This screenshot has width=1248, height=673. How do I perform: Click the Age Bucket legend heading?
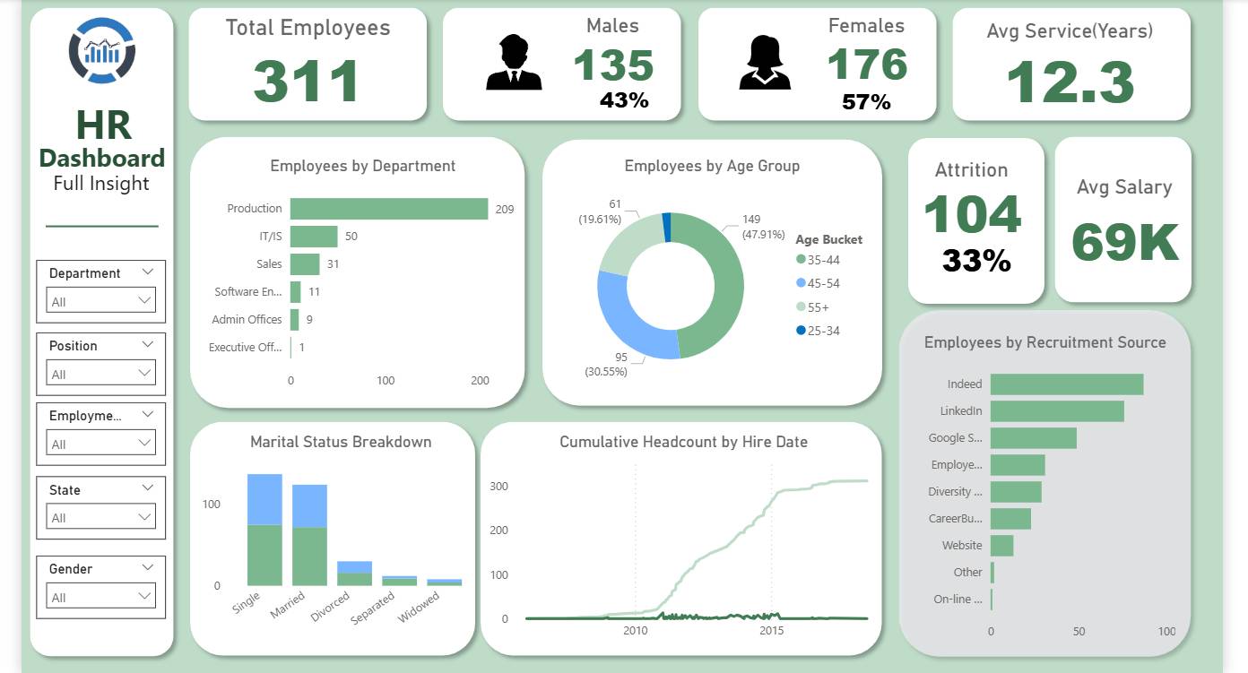pyautogui.click(x=829, y=239)
